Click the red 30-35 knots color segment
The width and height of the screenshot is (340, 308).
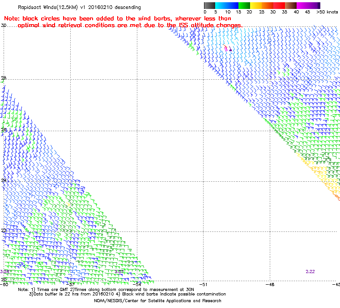point(279,5)
